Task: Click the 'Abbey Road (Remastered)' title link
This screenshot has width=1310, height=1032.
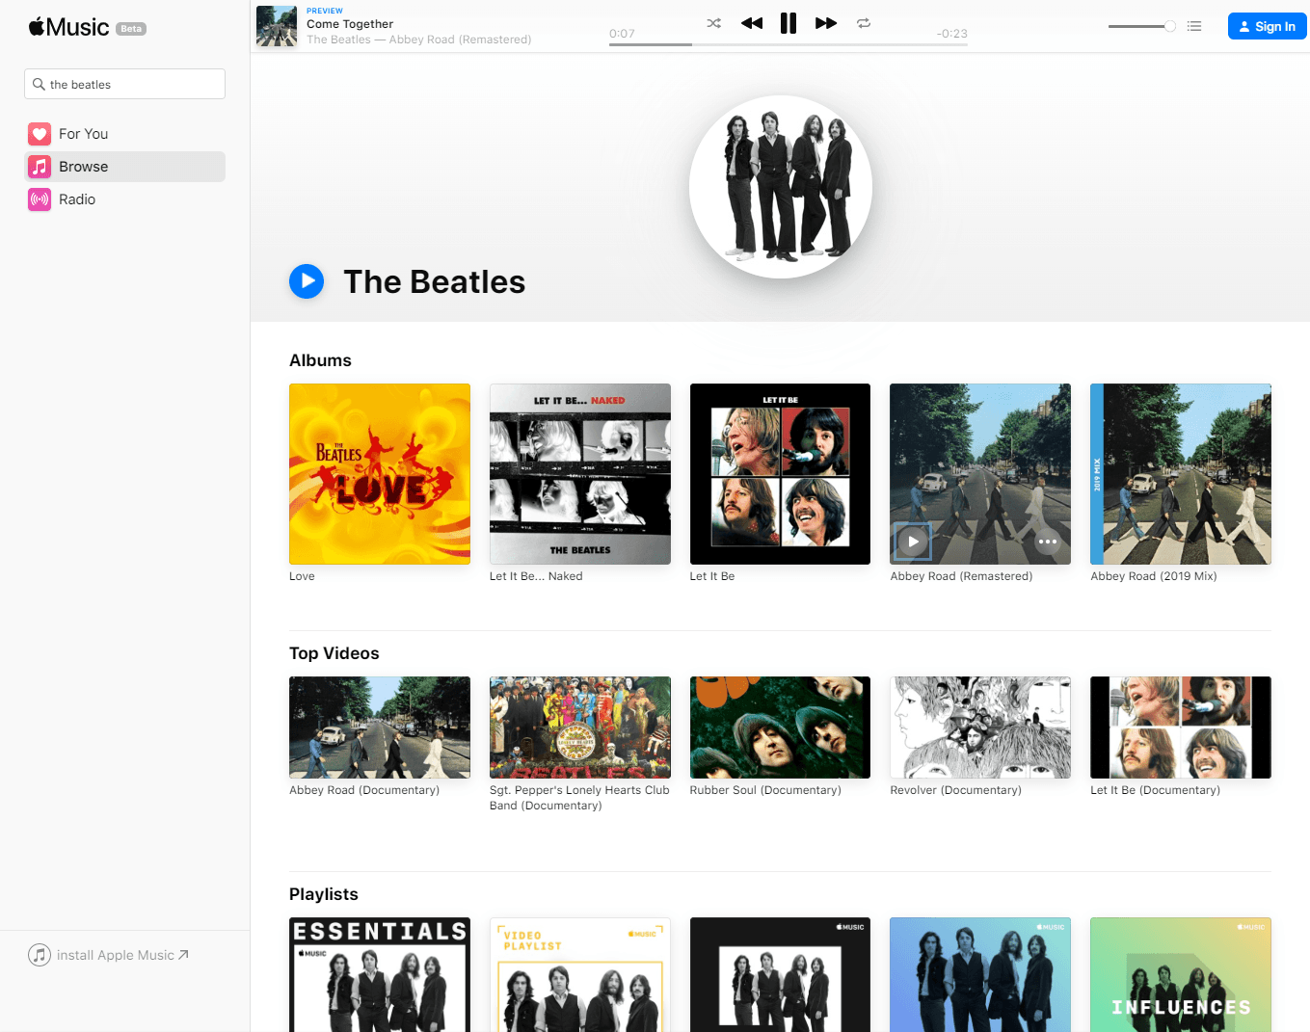Action: 961,576
